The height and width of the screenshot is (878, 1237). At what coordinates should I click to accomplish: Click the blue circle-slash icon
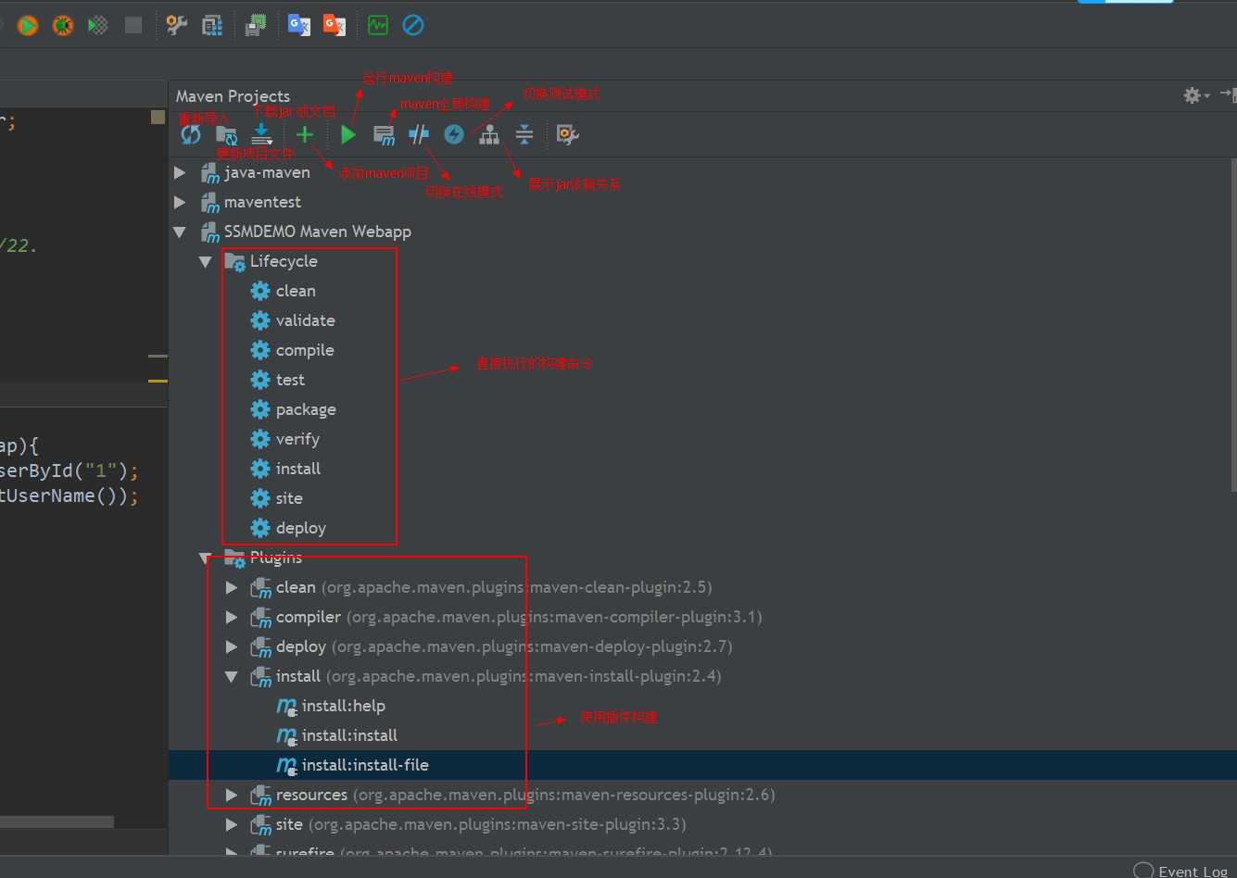point(413,25)
